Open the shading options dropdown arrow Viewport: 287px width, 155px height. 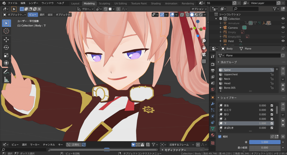[205, 15]
